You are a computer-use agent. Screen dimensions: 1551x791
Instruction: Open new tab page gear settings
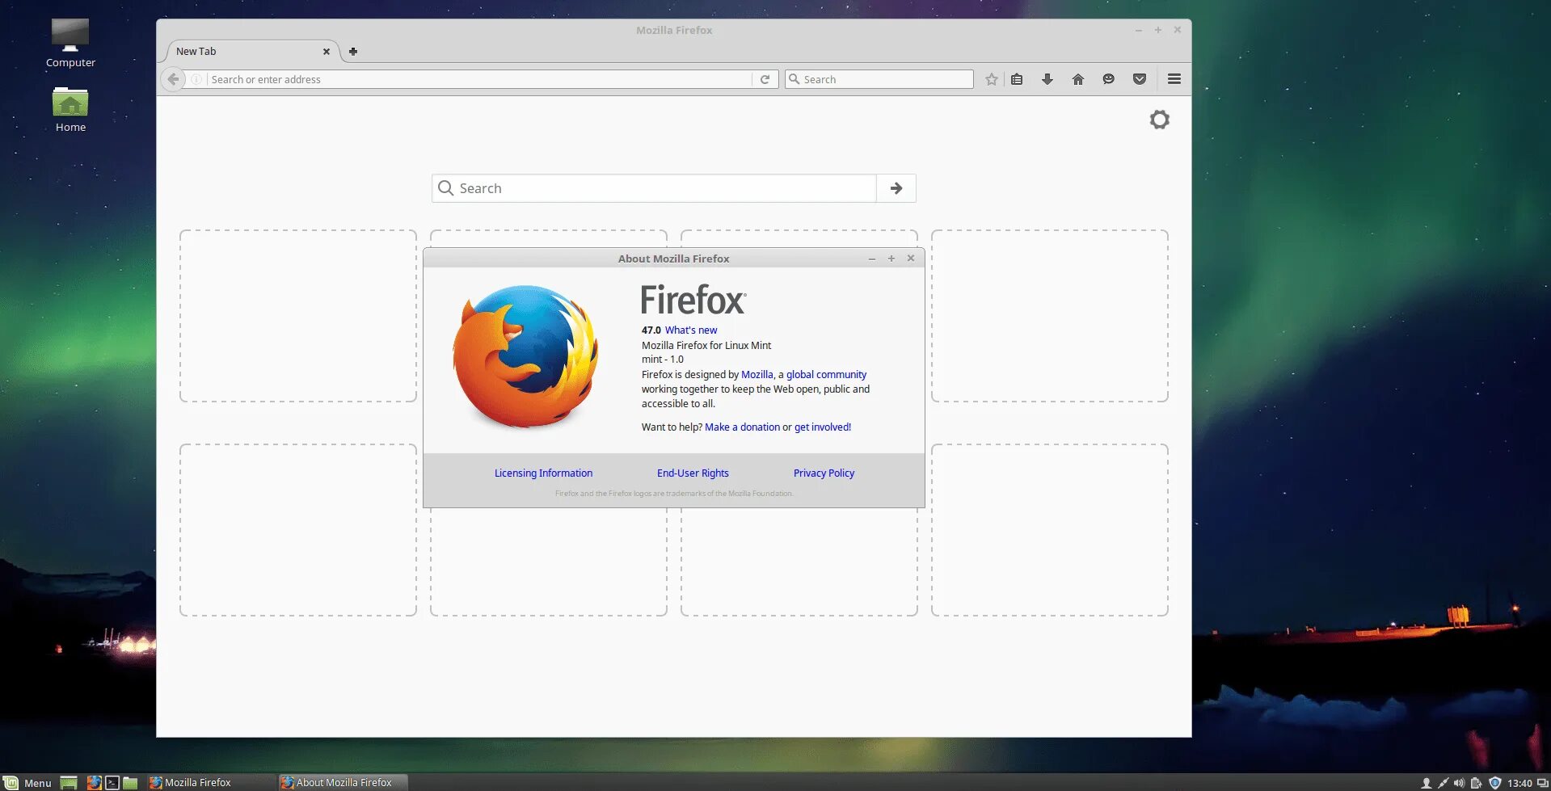point(1160,120)
